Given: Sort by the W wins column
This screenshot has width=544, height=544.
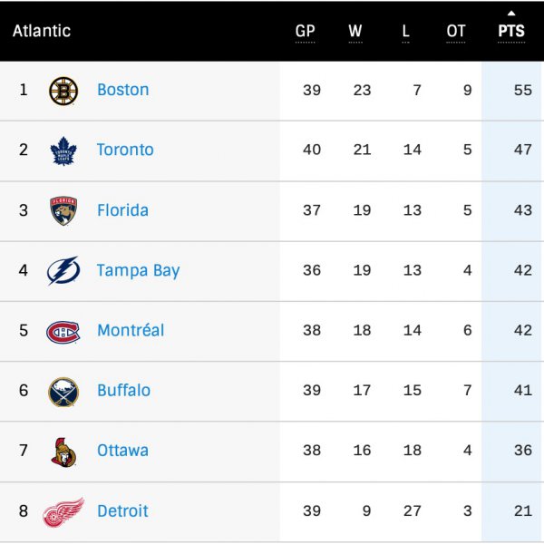Looking at the screenshot, I should (x=355, y=31).
